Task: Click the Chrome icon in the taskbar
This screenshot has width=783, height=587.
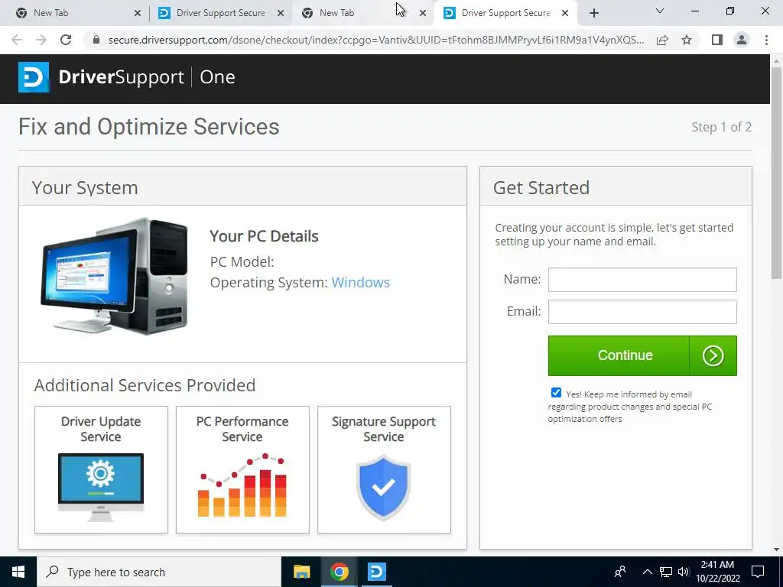Action: pos(339,572)
